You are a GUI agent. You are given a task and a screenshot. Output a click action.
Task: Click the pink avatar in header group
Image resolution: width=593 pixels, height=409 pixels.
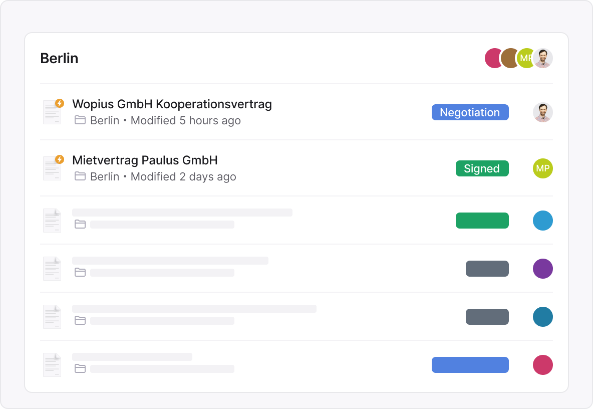[492, 58]
